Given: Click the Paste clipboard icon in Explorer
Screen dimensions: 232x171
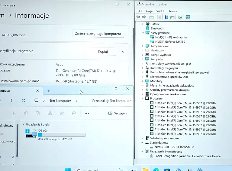Looking at the screenshot, I should tap(38, 113).
